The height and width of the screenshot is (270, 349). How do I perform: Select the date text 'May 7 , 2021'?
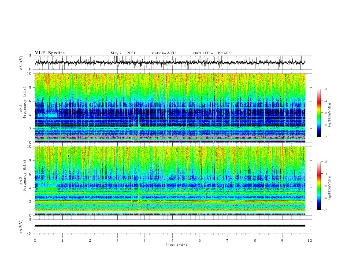point(123,53)
